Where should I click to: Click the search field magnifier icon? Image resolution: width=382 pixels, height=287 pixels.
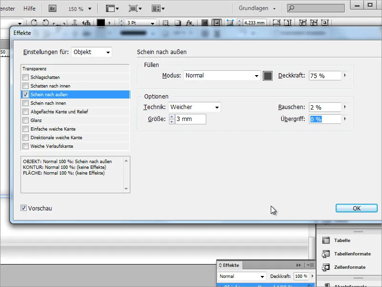[x=291, y=8]
